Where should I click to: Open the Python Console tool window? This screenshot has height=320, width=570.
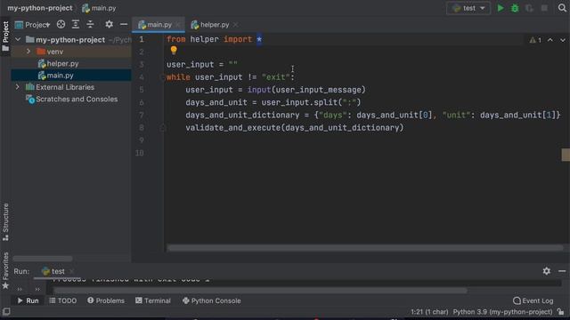click(x=212, y=300)
